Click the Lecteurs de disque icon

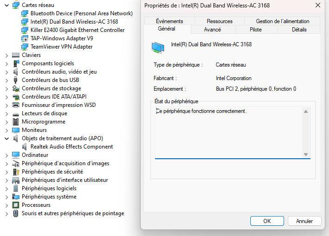[x=16, y=113]
